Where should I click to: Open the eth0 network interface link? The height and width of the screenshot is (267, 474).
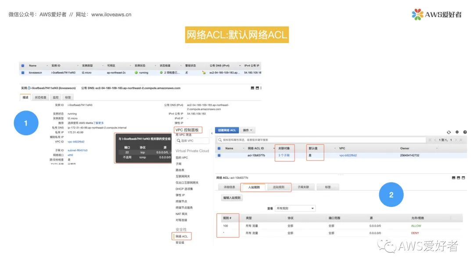tap(70, 155)
